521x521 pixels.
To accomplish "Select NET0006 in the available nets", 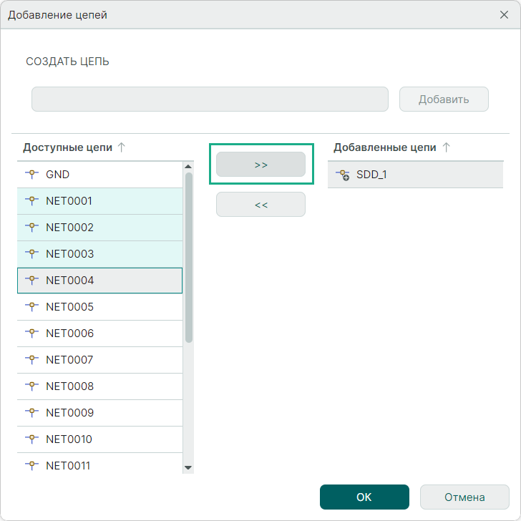I will [x=100, y=333].
